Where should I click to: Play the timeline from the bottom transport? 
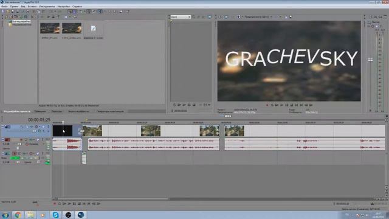click(x=69, y=204)
